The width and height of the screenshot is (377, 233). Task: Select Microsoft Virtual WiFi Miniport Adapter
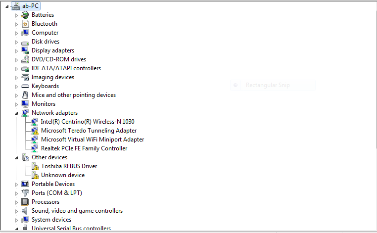coord(93,140)
